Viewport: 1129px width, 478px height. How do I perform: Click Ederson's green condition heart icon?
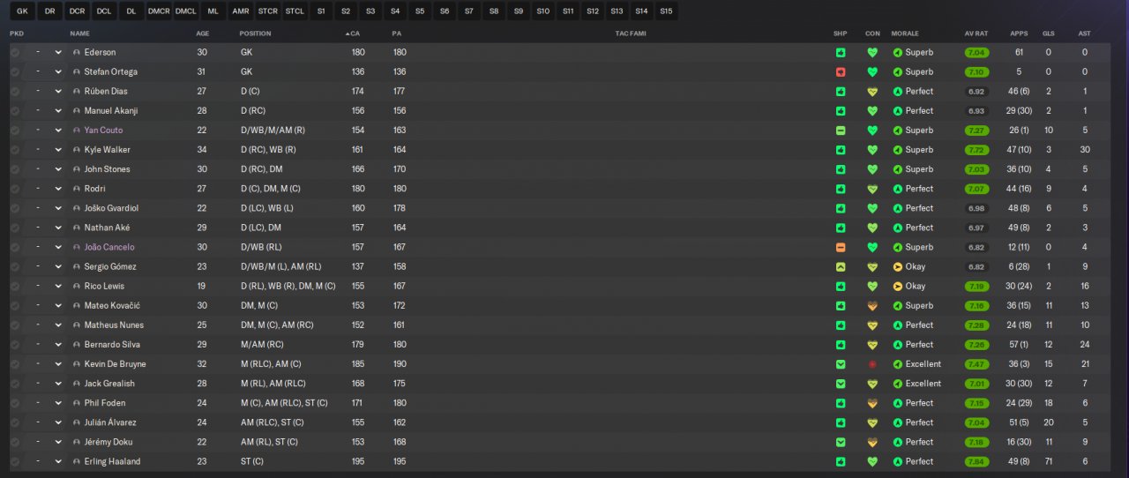pos(872,53)
